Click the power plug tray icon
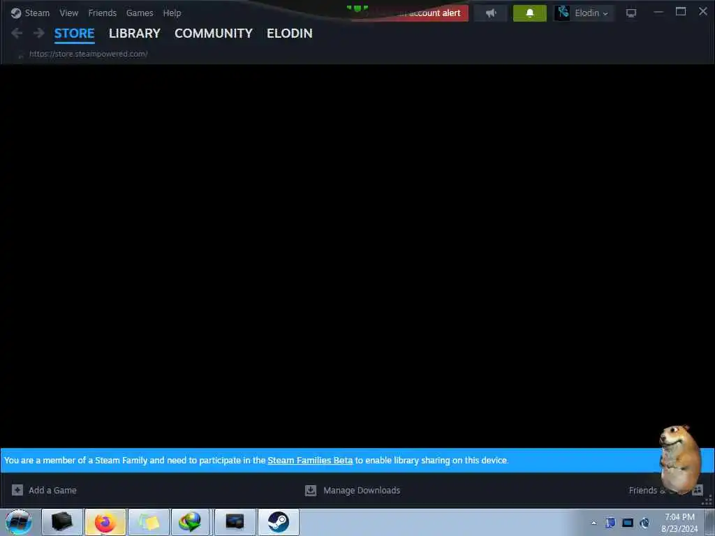 (644, 522)
